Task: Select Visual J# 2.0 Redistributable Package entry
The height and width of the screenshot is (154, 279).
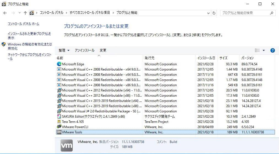Action: tap(101, 111)
